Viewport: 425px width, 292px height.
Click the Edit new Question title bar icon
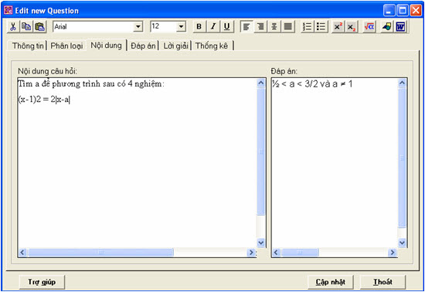point(8,11)
